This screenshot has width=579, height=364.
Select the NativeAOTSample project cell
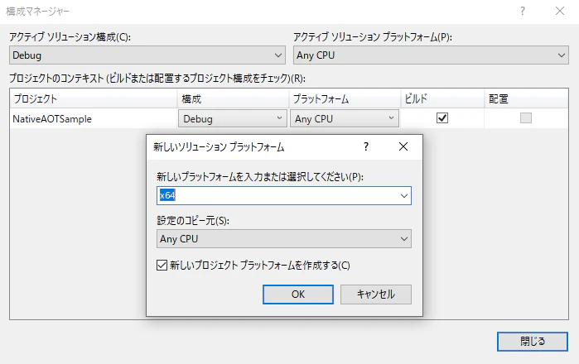[94, 119]
